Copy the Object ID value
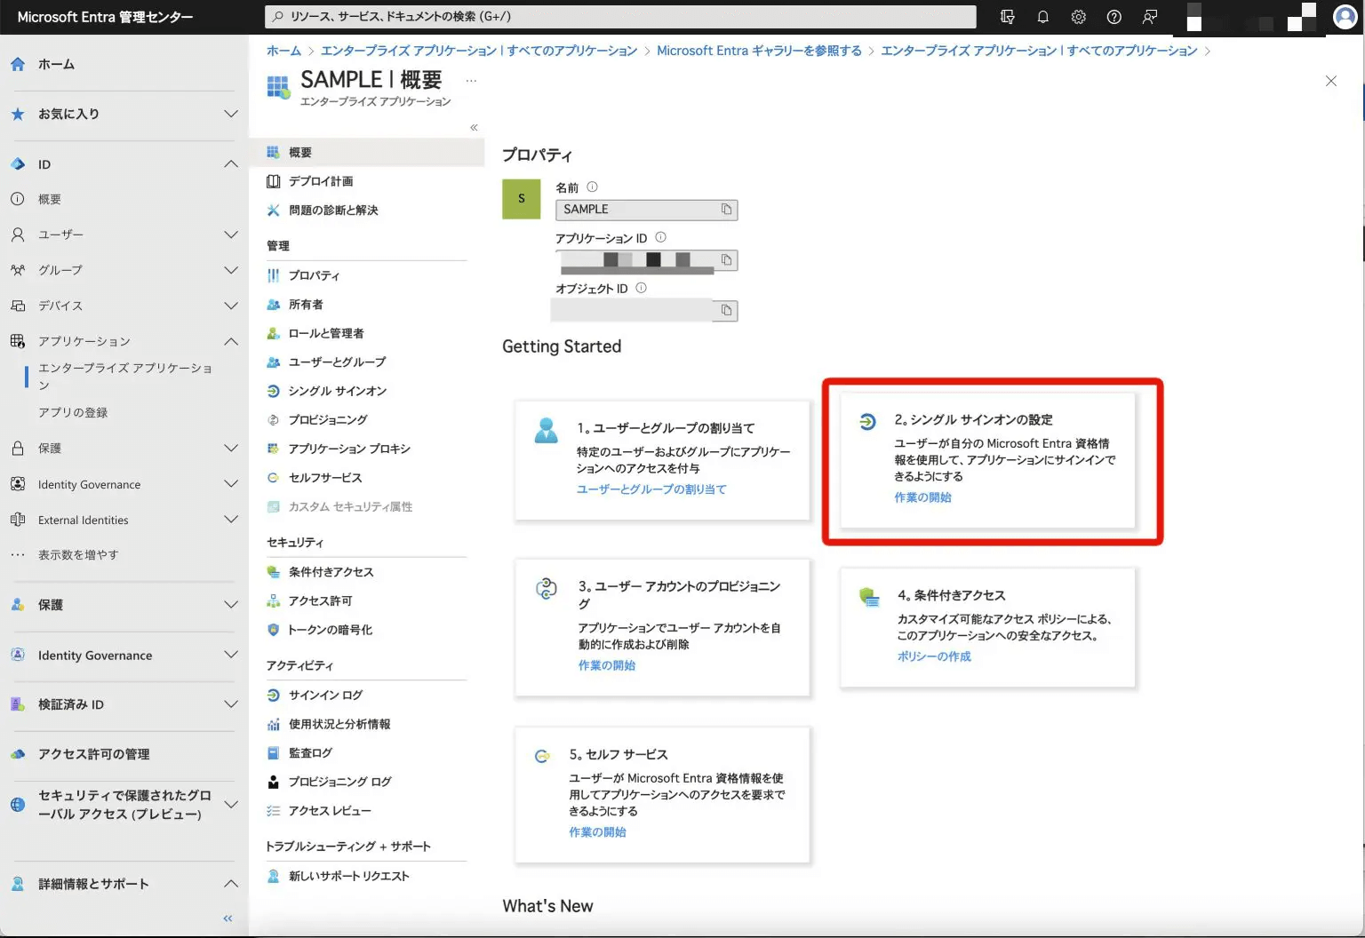 tap(726, 311)
